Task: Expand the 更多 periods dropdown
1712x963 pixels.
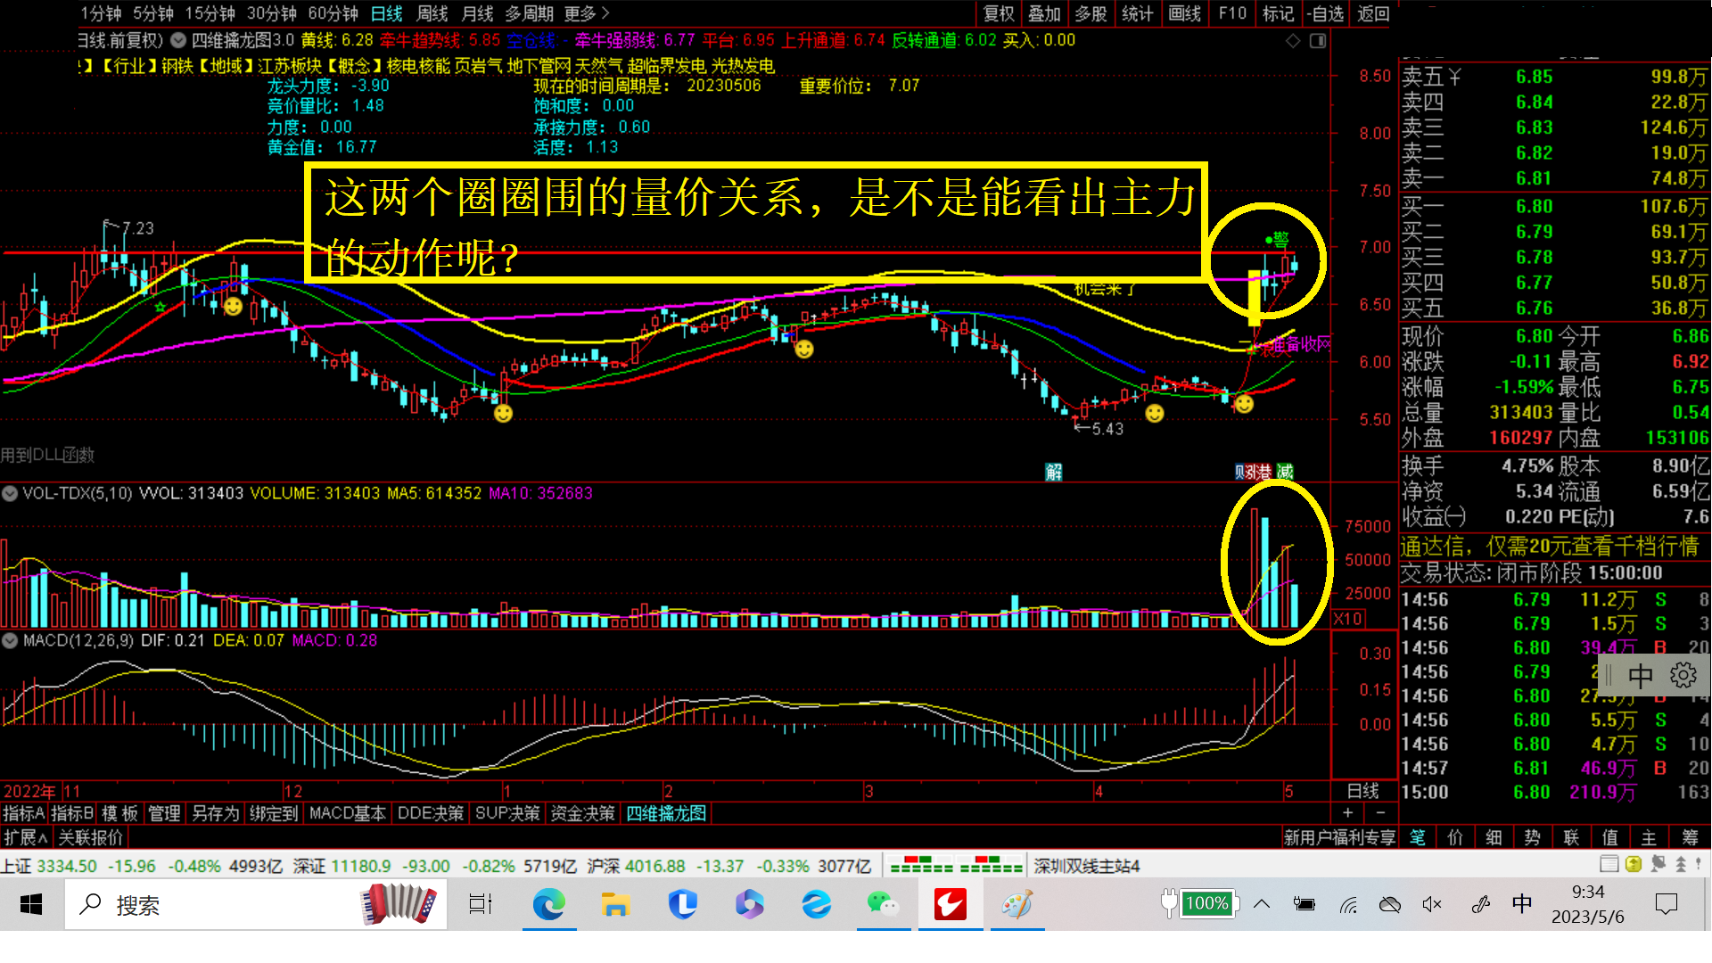Action: pyautogui.click(x=587, y=13)
